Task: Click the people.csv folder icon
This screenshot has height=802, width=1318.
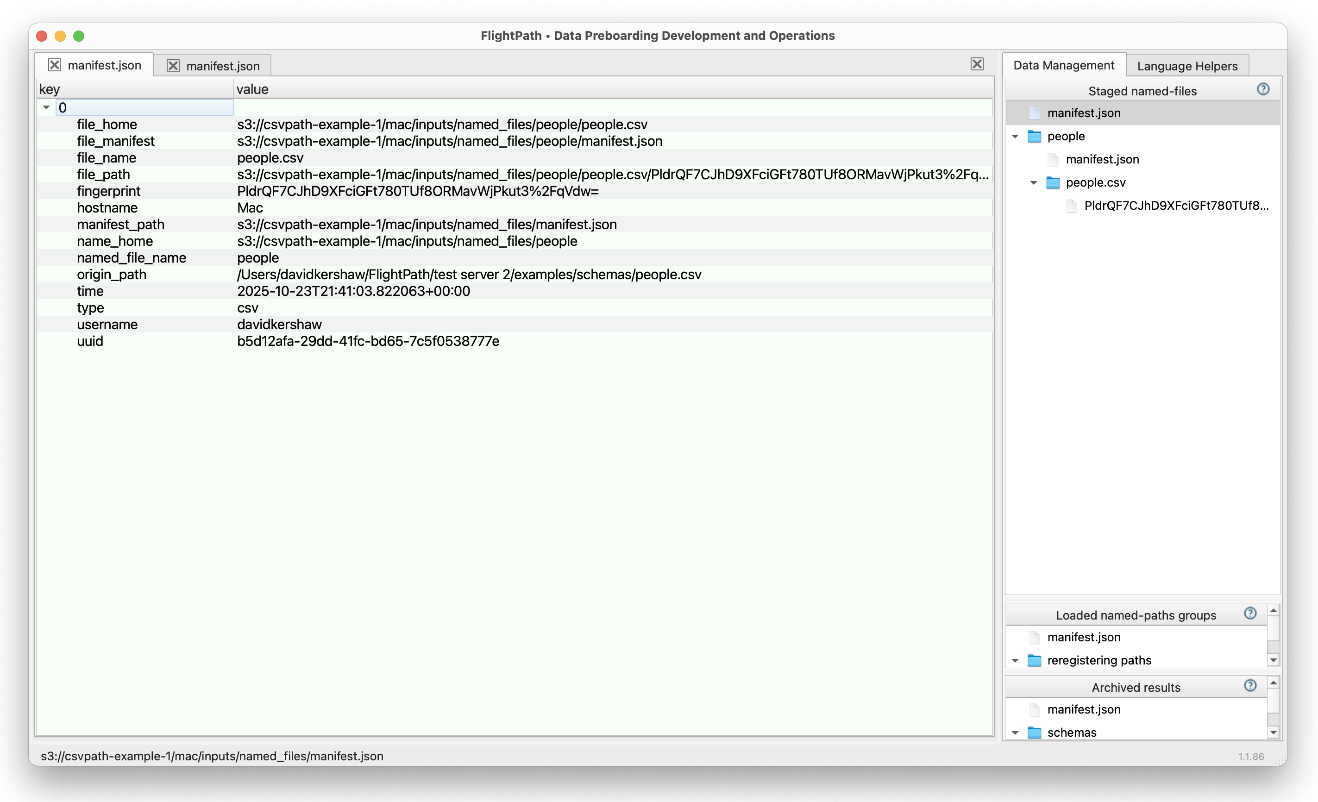Action: [x=1052, y=183]
